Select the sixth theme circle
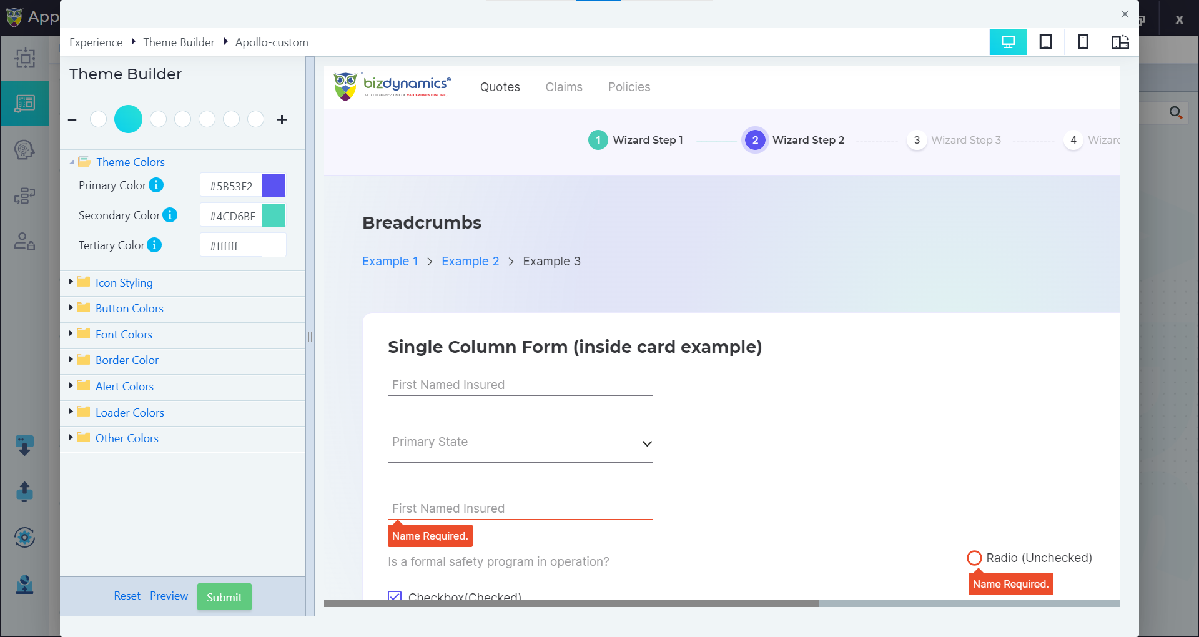 [x=231, y=119]
